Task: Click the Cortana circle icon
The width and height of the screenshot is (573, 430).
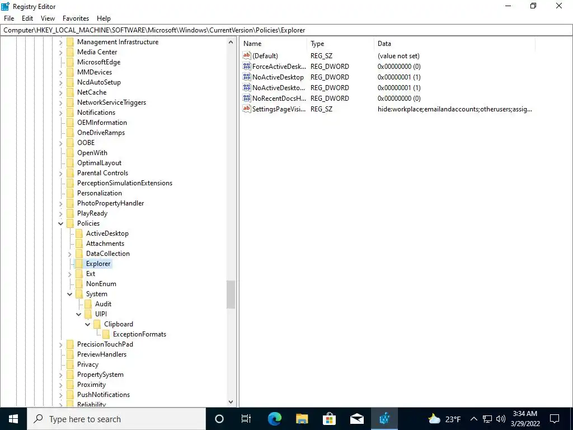Action: [219, 419]
